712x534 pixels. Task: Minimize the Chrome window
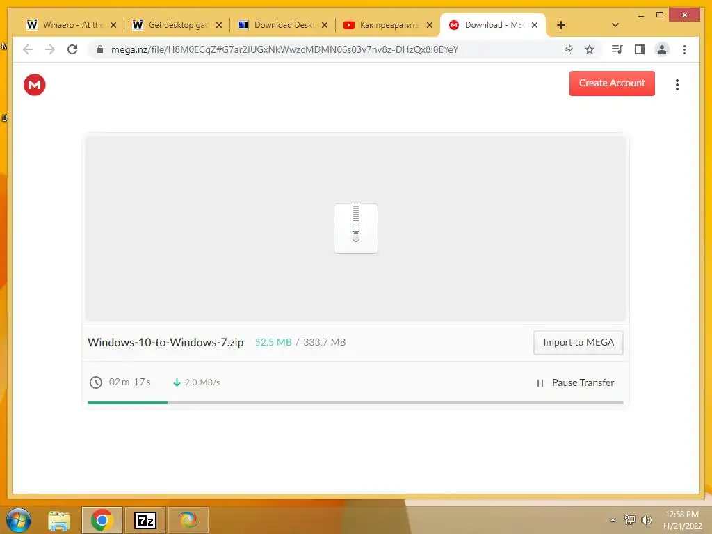pos(640,15)
